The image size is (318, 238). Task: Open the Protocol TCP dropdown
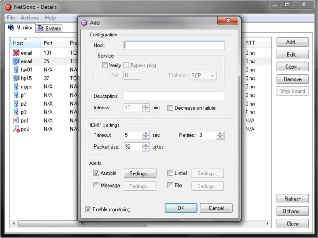[203, 75]
